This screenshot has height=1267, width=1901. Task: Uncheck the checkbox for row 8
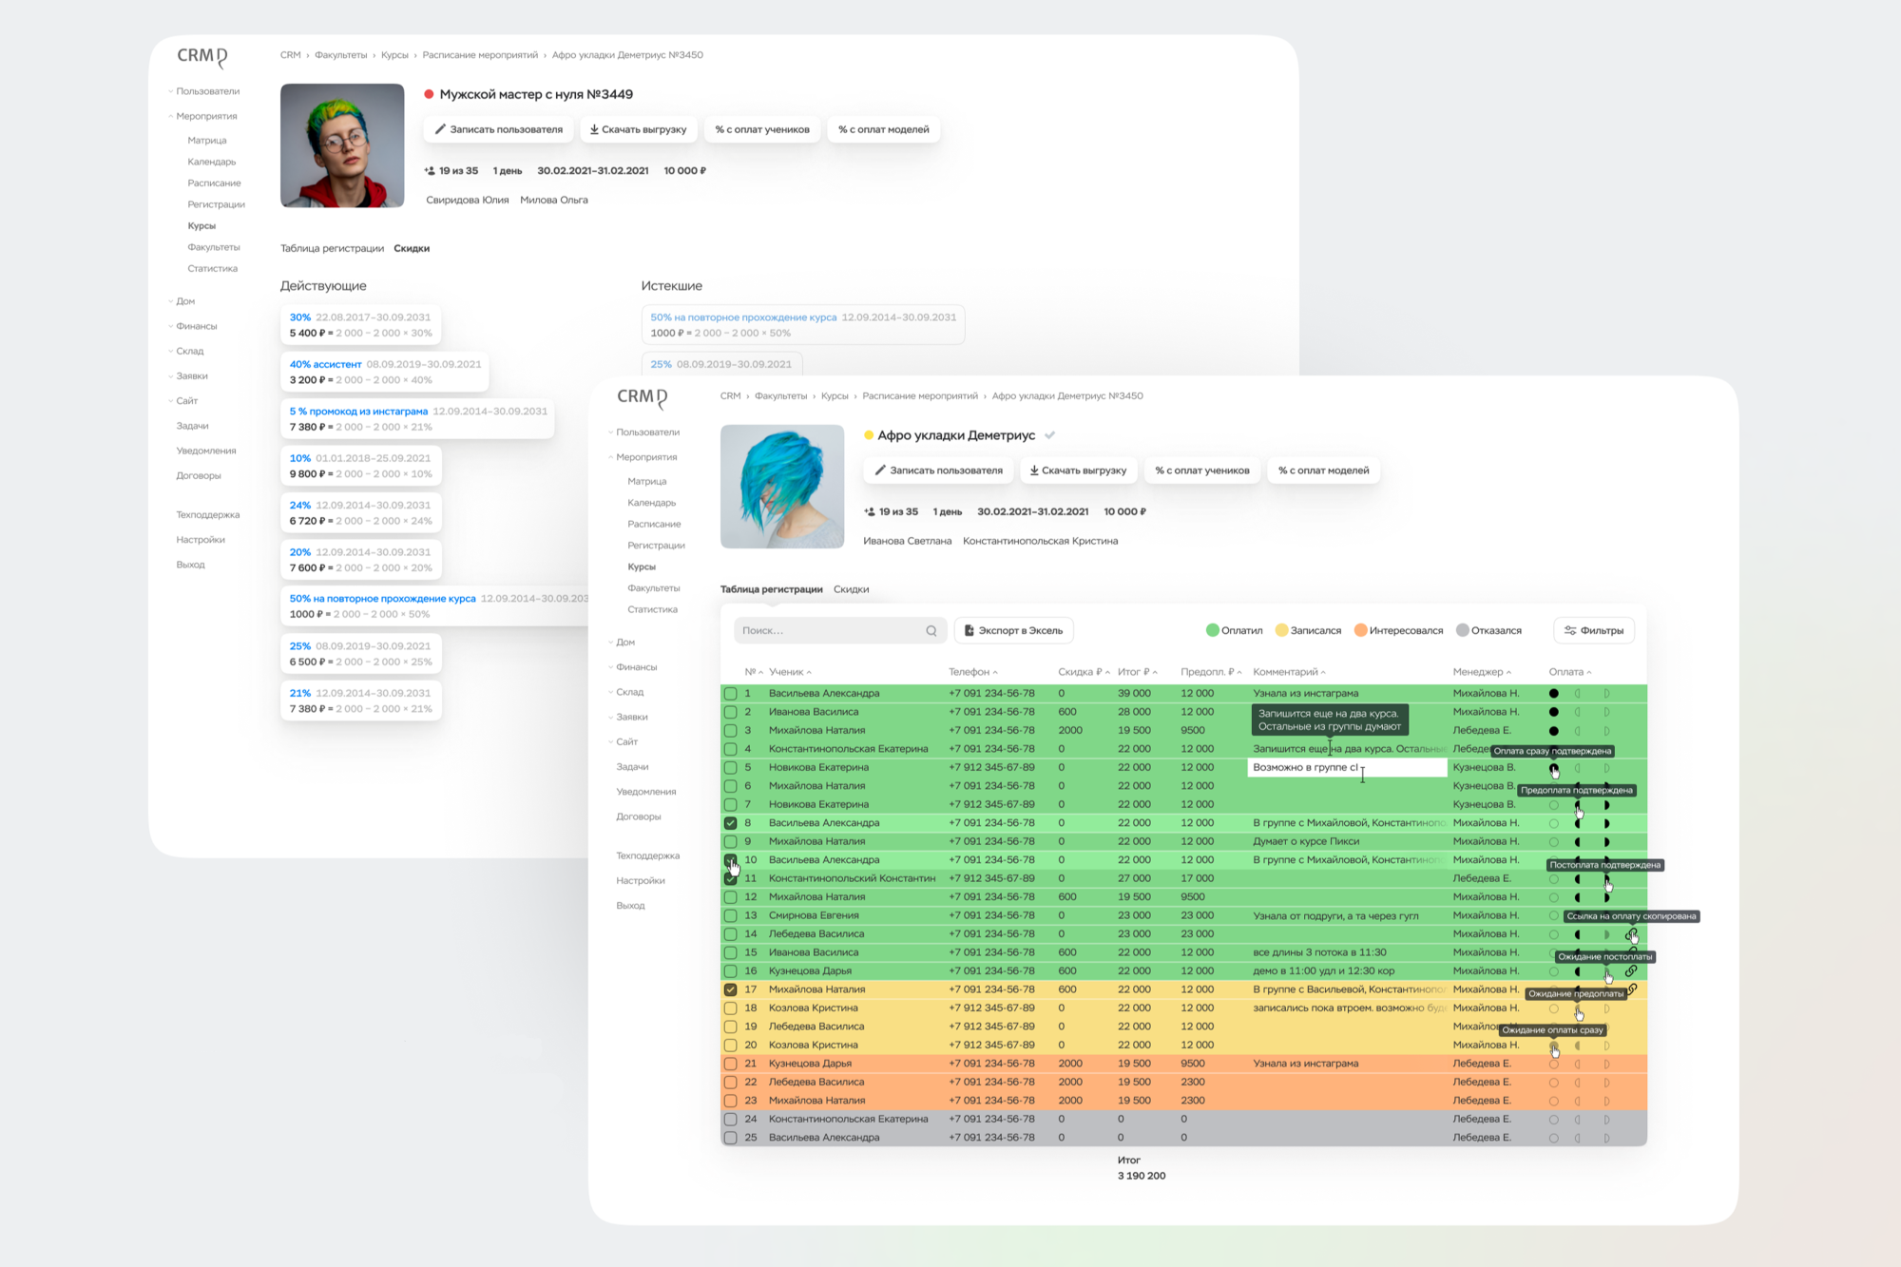(730, 823)
